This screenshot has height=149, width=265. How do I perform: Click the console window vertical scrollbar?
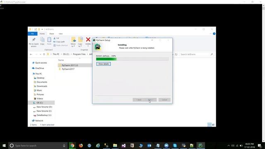pyautogui.click(x=263, y=73)
